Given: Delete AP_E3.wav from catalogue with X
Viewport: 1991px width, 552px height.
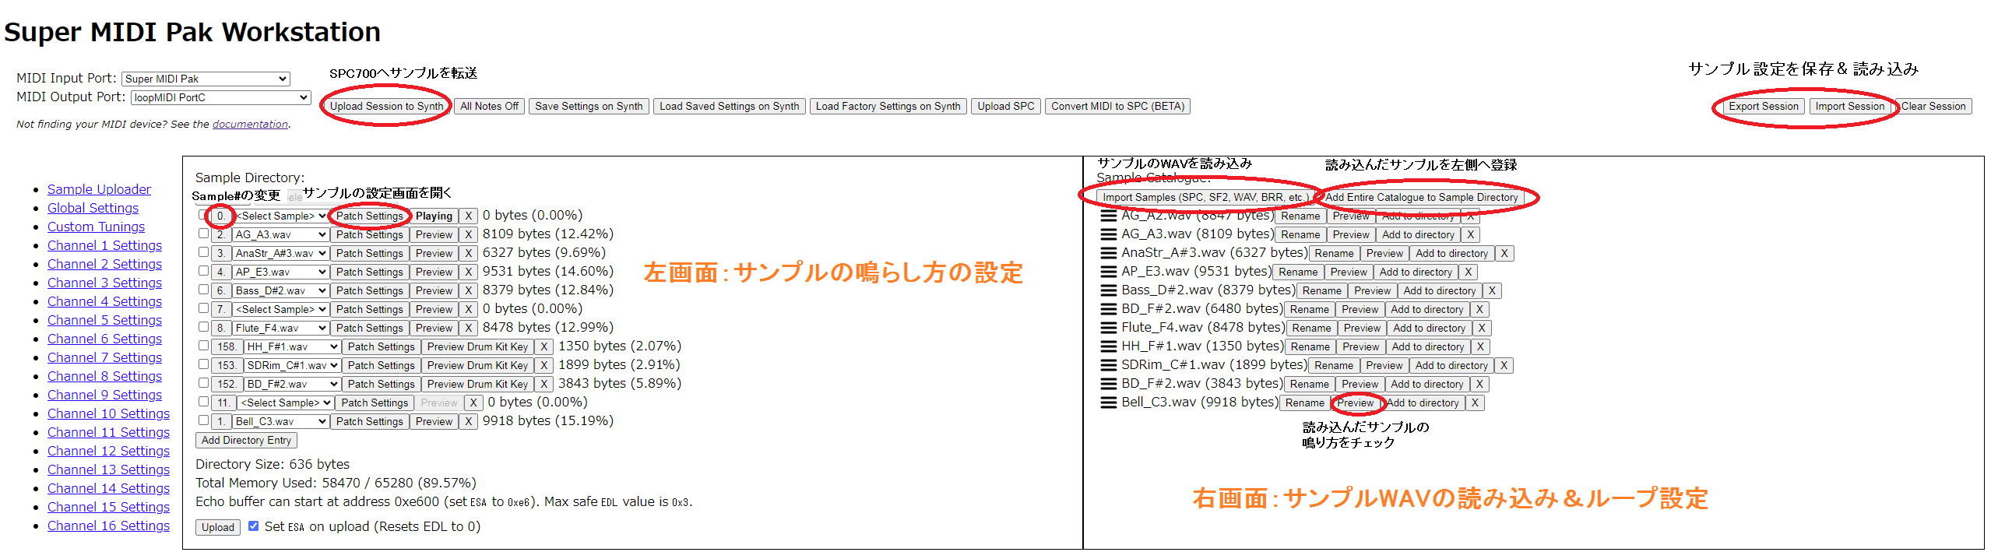Looking at the screenshot, I should point(1468,272).
